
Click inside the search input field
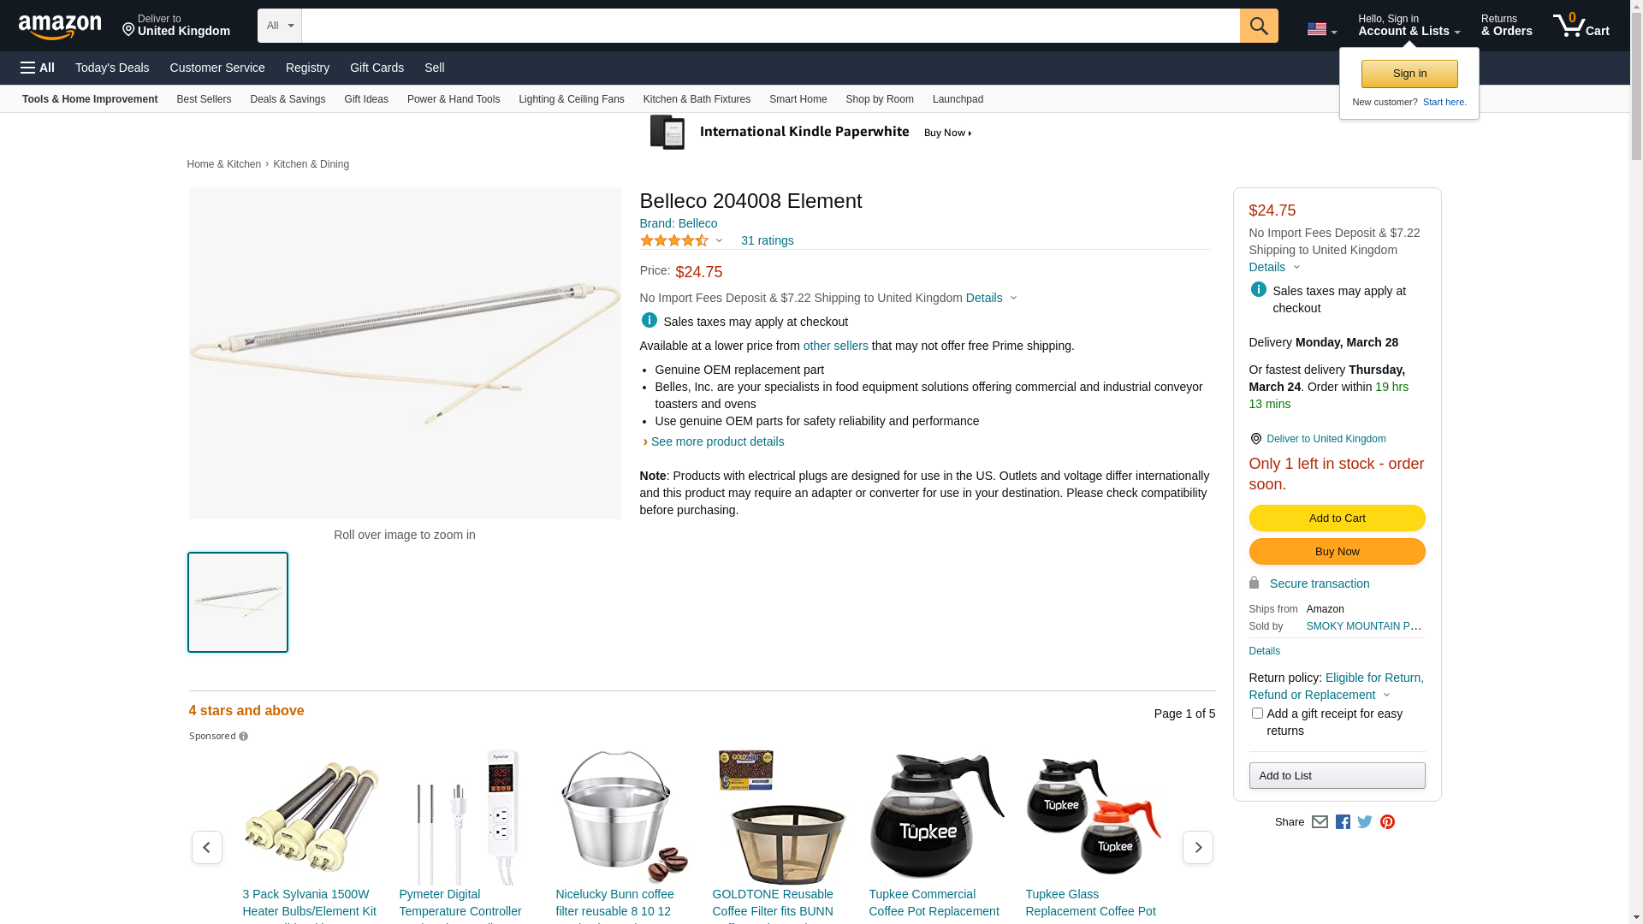(x=770, y=26)
